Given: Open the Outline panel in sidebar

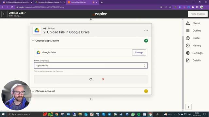Looking at the screenshot, I should (x=194, y=31).
